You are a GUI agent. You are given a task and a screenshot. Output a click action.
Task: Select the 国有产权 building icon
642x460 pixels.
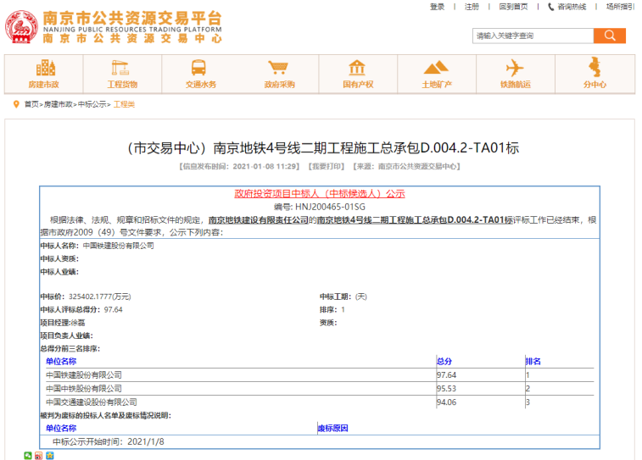(357, 69)
